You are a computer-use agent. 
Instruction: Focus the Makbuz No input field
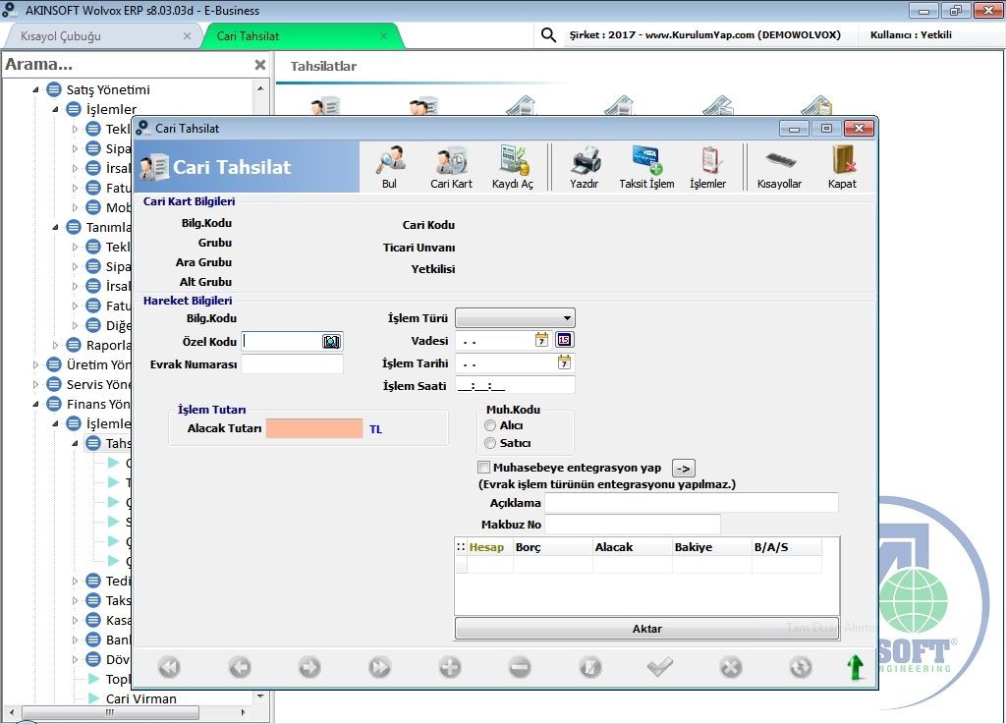coord(633,525)
